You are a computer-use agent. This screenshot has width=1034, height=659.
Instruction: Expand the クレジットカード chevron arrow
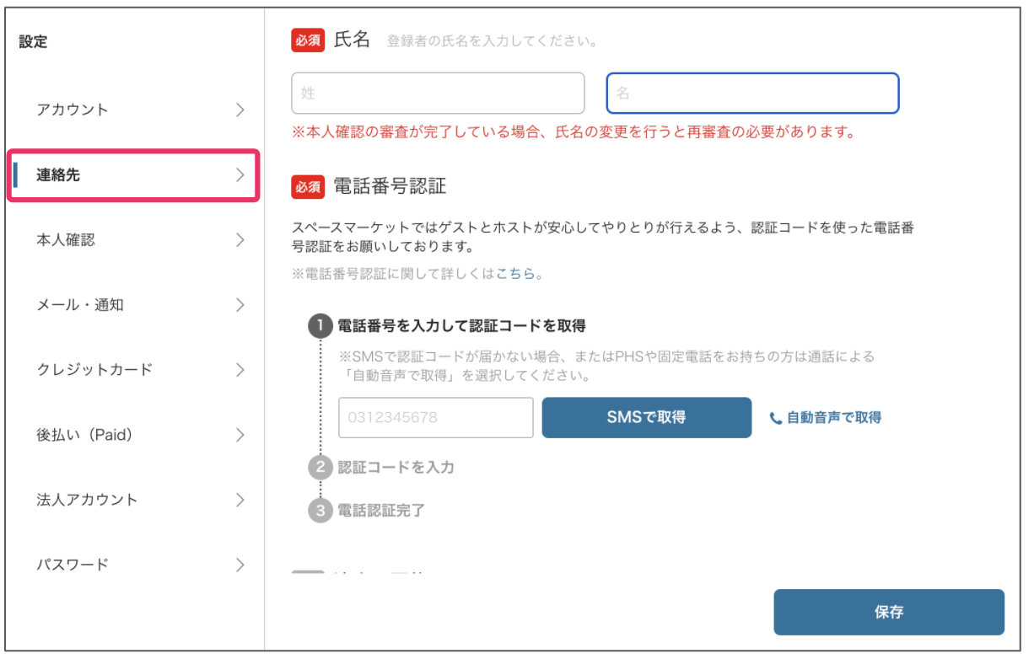240,370
